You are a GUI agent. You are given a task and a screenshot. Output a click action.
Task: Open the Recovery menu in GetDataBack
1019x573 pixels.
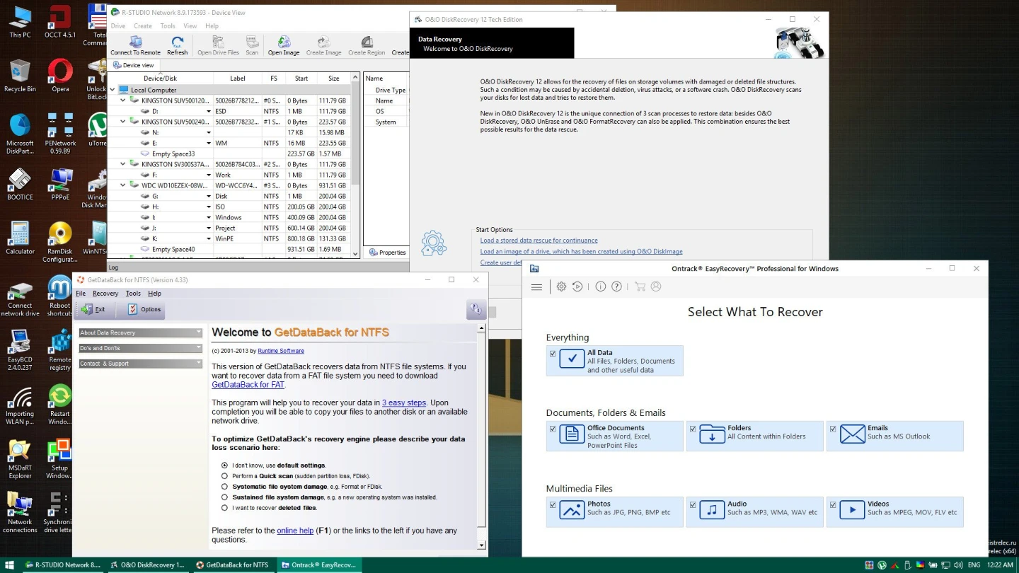click(x=105, y=294)
